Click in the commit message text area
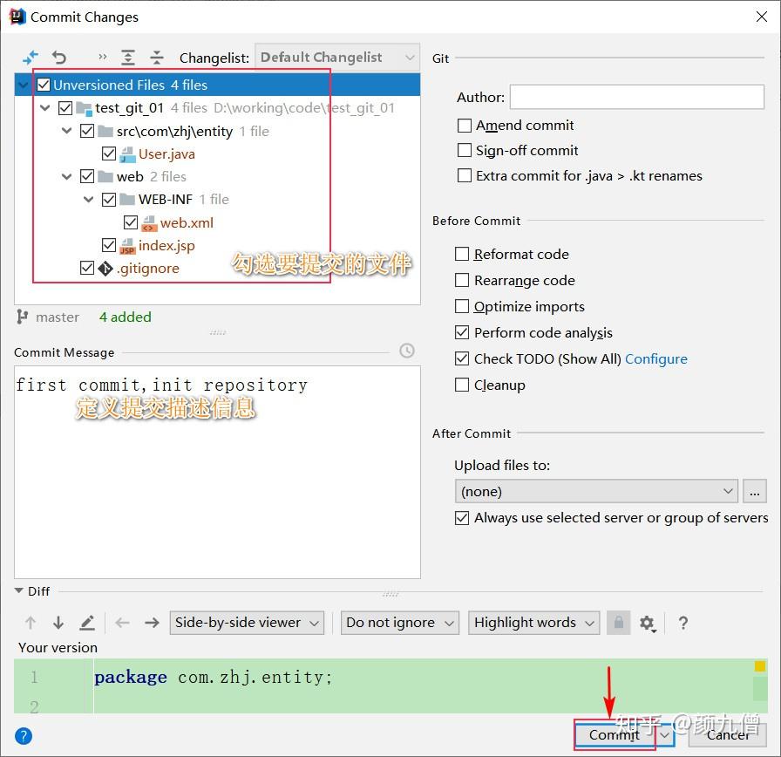Screen dimensions: 781x757 click(217, 472)
